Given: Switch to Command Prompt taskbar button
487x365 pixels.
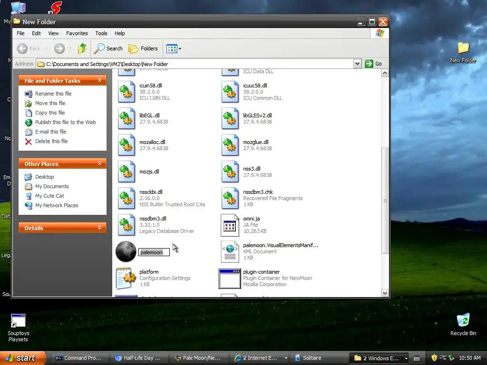Looking at the screenshot, I should (x=80, y=358).
